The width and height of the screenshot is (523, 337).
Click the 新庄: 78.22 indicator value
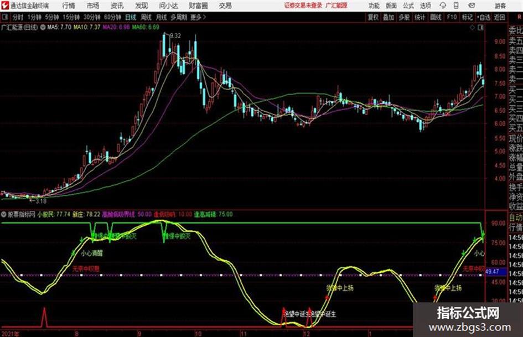coord(86,214)
